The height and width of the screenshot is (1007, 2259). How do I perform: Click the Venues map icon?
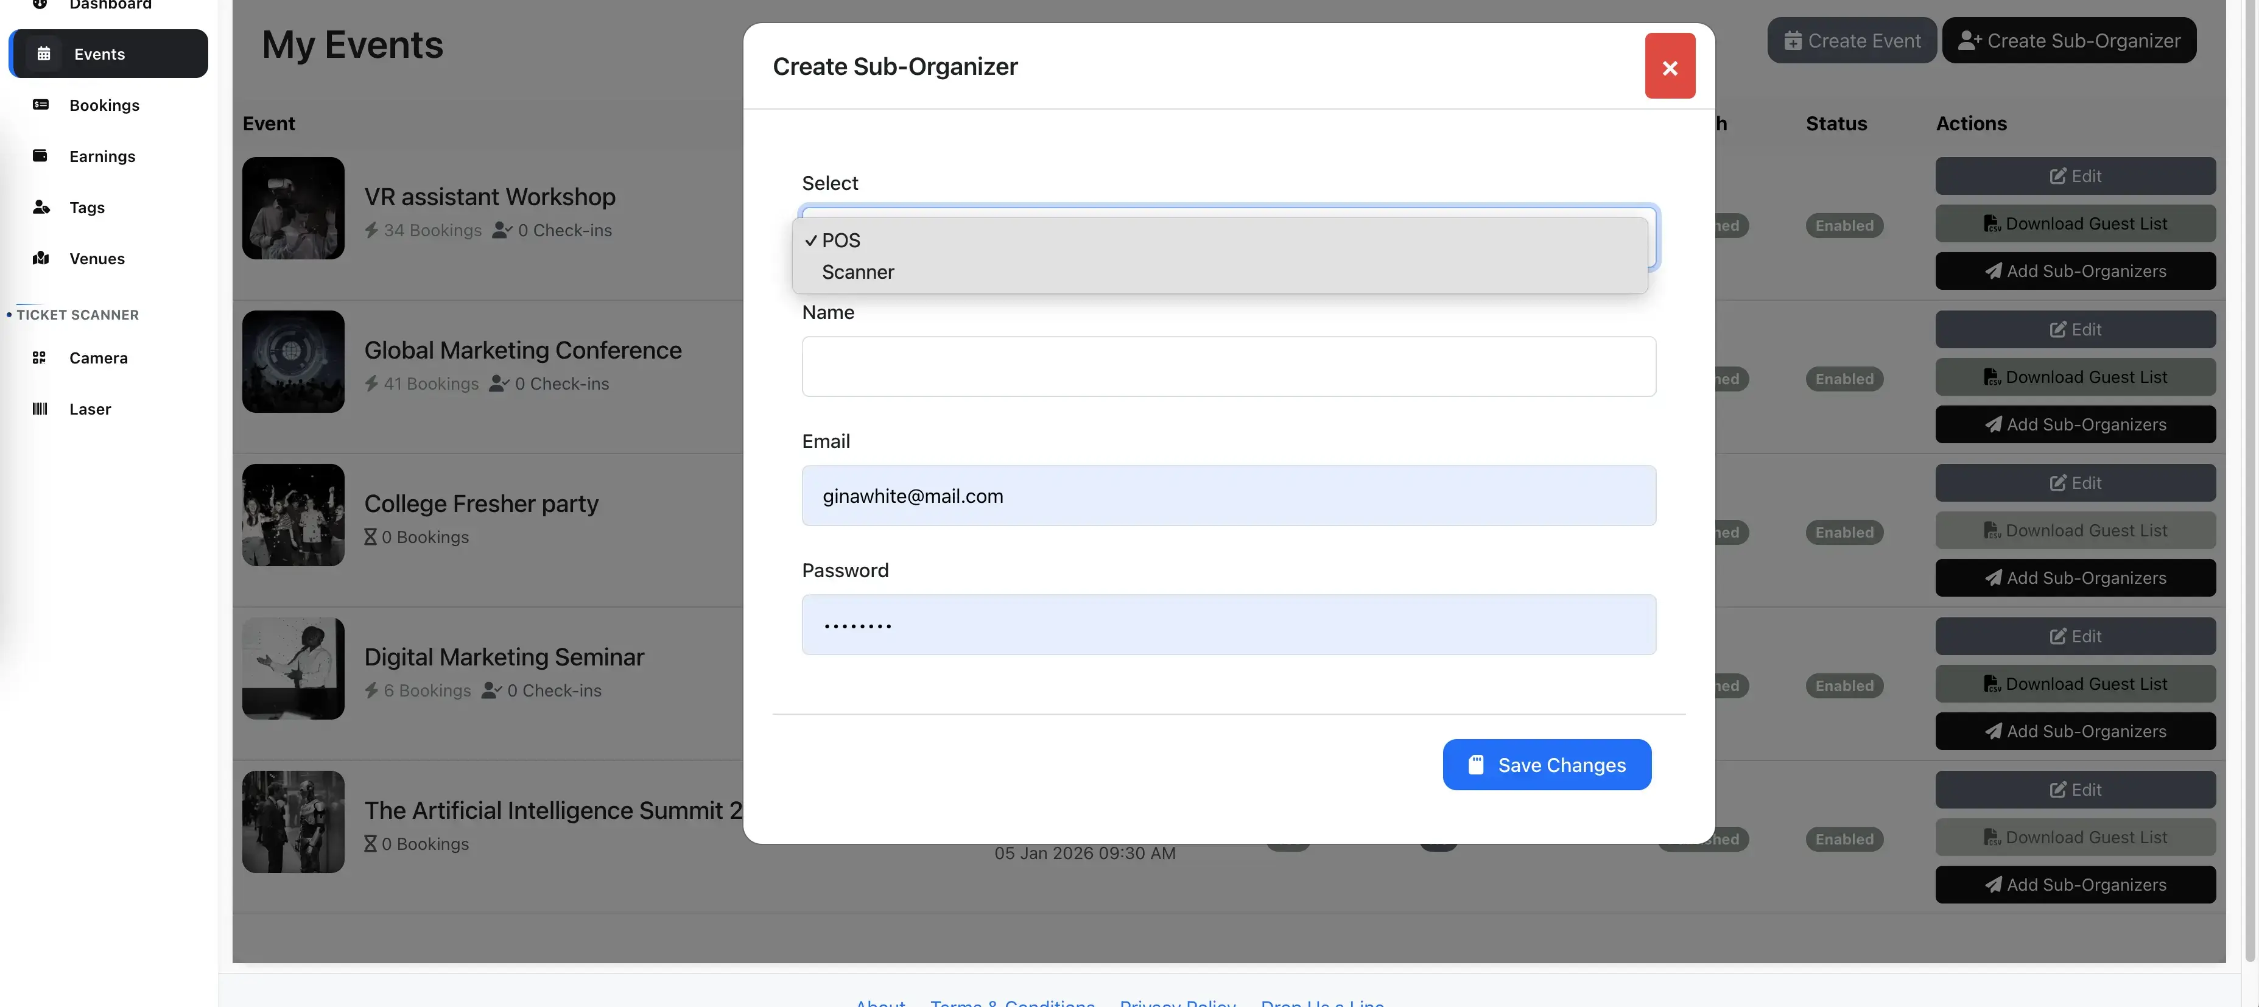point(41,258)
